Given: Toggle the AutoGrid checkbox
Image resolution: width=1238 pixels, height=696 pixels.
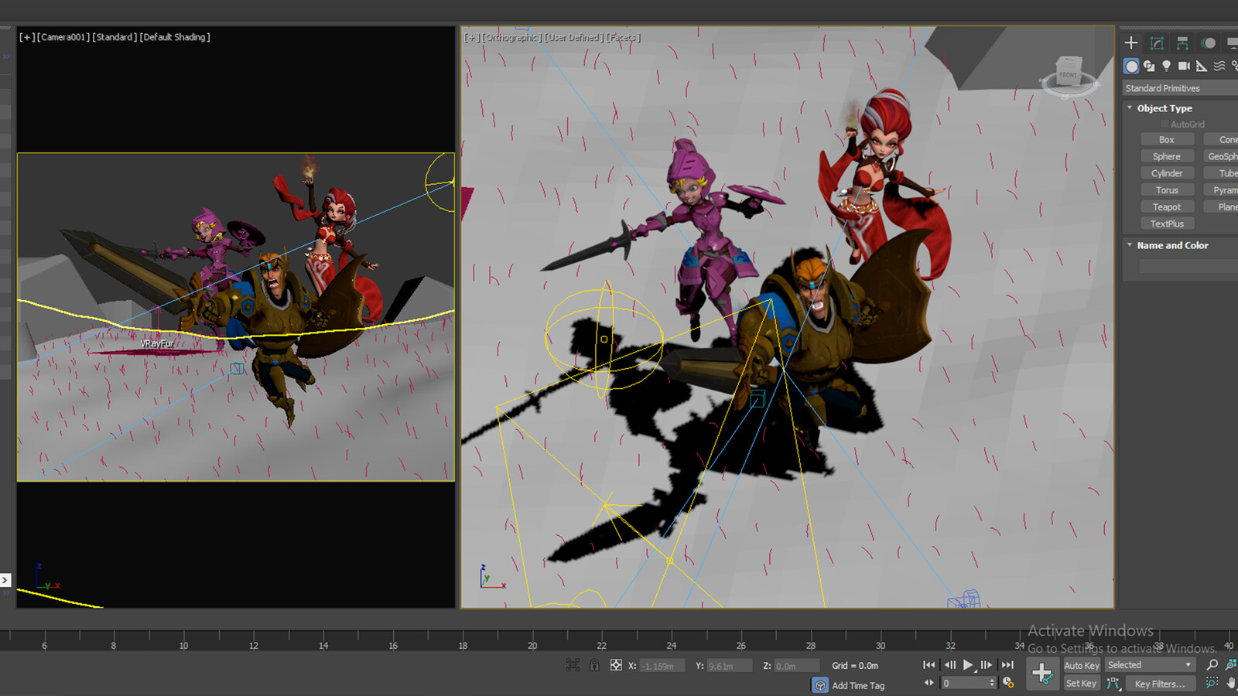Looking at the screenshot, I should [x=1164, y=125].
